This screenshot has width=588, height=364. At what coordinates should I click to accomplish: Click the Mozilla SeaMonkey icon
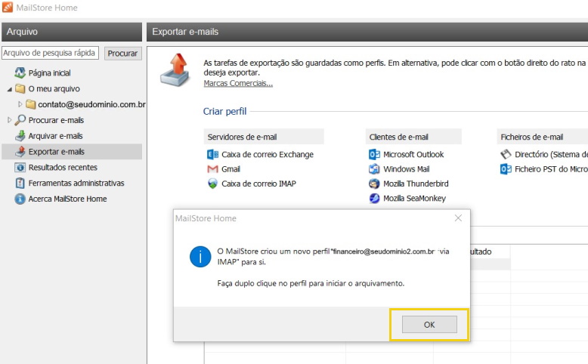374,199
